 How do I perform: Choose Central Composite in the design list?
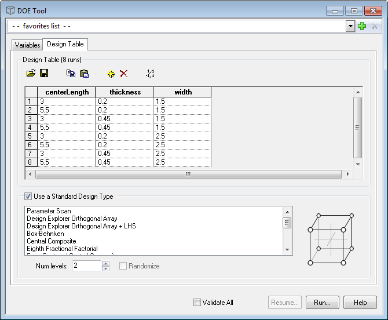[x=51, y=241]
